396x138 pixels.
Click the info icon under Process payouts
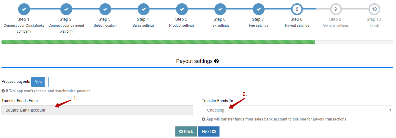tap(3, 91)
